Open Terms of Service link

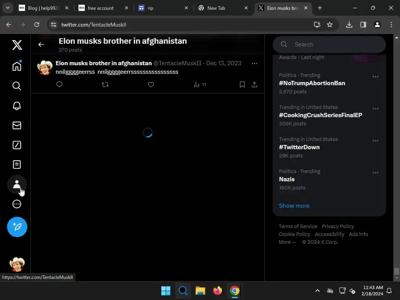click(298, 226)
